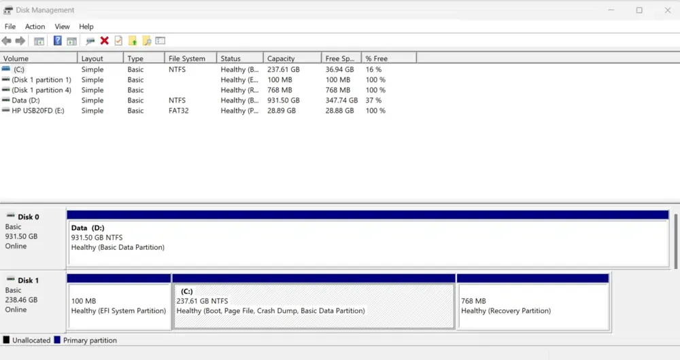
Task: Click the HP USB20FD (E:) drive icon
Action: [5, 111]
